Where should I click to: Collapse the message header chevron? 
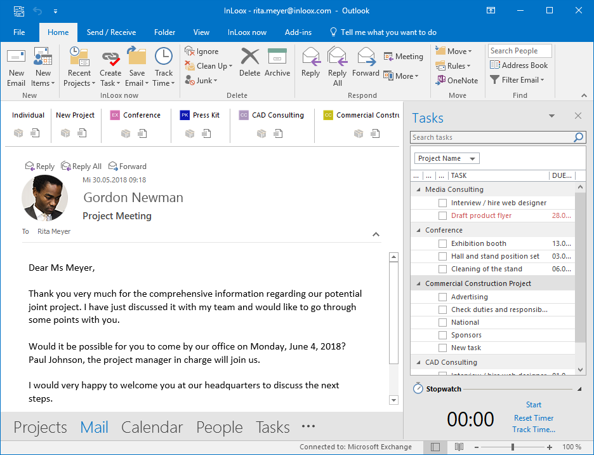click(x=376, y=234)
